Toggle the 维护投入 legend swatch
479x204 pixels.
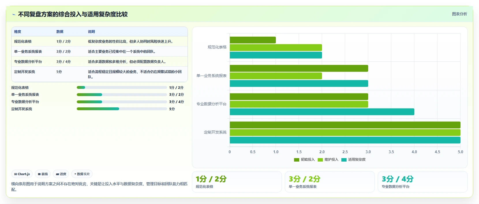coord(320,160)
